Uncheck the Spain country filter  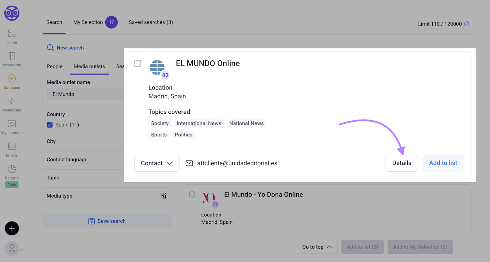[50, 125]
